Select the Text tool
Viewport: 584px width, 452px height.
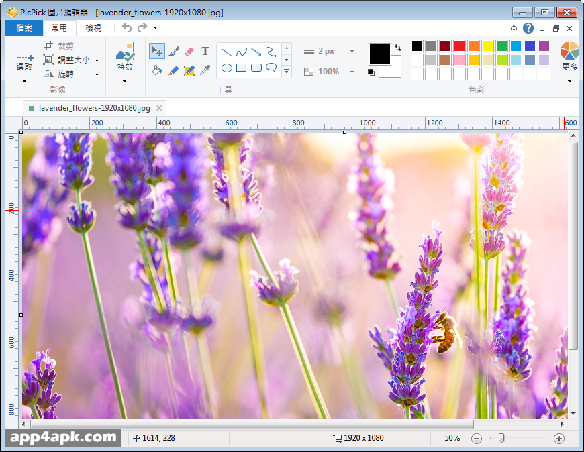coord(205,51)
